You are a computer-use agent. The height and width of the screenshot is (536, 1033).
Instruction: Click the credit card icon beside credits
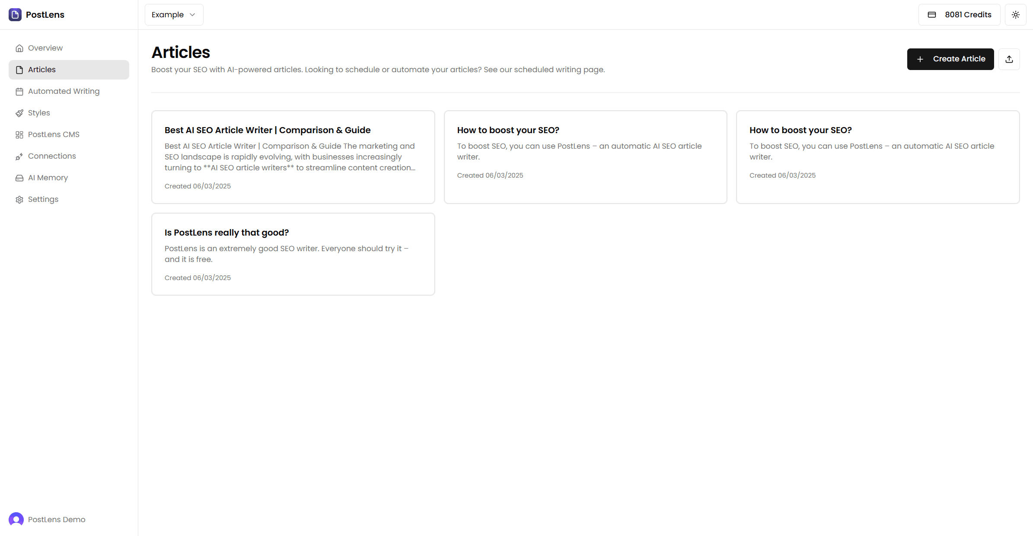pos(932,15)
